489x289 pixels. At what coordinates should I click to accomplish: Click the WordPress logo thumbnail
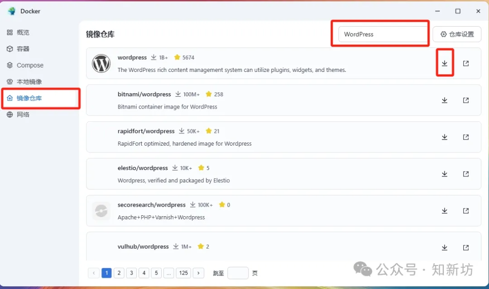click(x=101, y=63)
